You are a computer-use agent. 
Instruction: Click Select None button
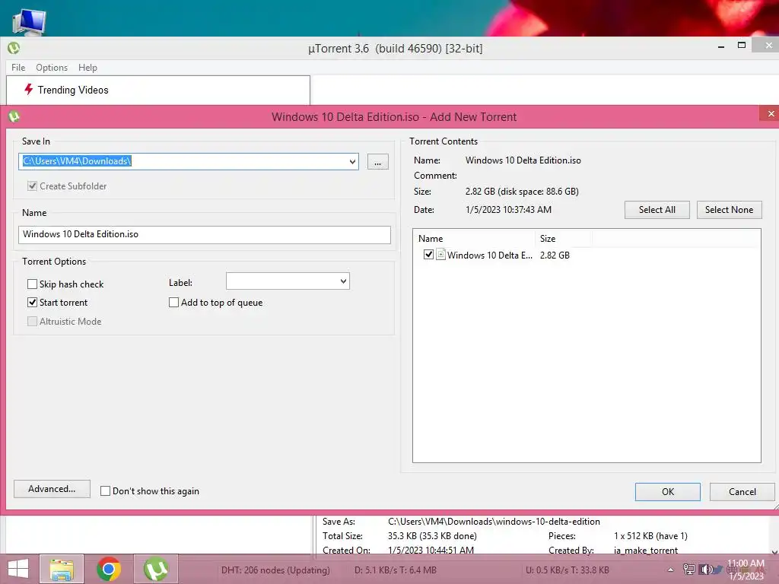coord(730,210)
